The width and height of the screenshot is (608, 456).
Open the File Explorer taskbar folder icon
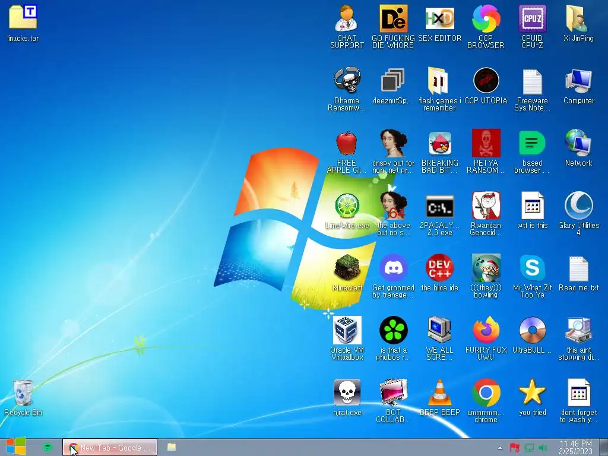click(172, 447)
